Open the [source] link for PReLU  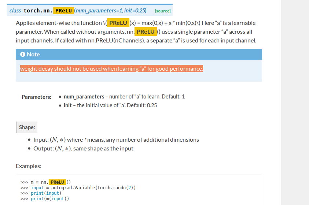pyautogui.click(x=163, y=11)
